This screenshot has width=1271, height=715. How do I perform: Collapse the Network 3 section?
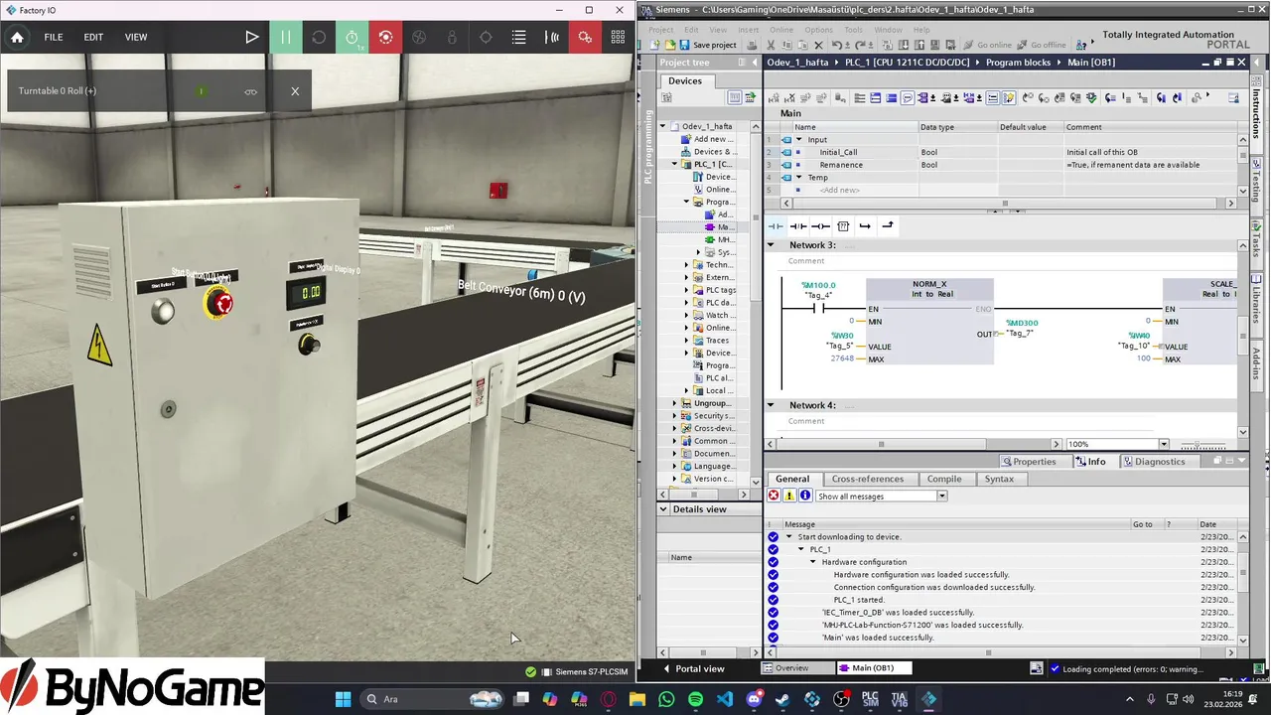(x=771, y=245)
